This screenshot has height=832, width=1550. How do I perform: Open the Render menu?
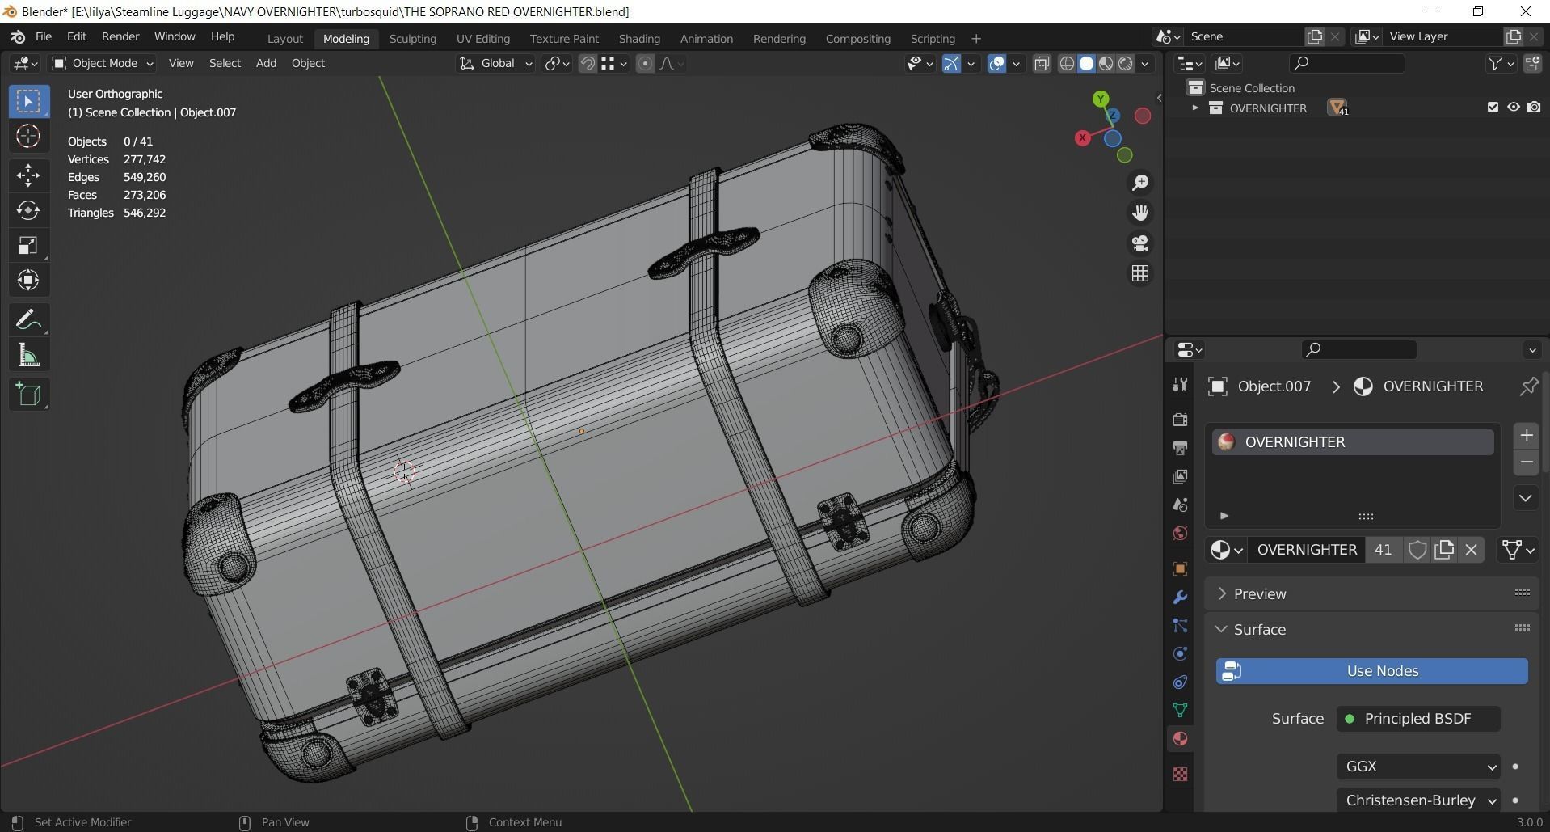120,37
